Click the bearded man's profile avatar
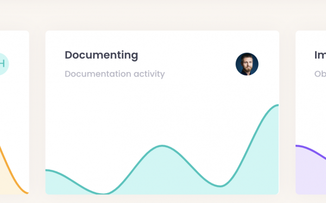Viewport: 326px width, 203px height. (247, 64)
